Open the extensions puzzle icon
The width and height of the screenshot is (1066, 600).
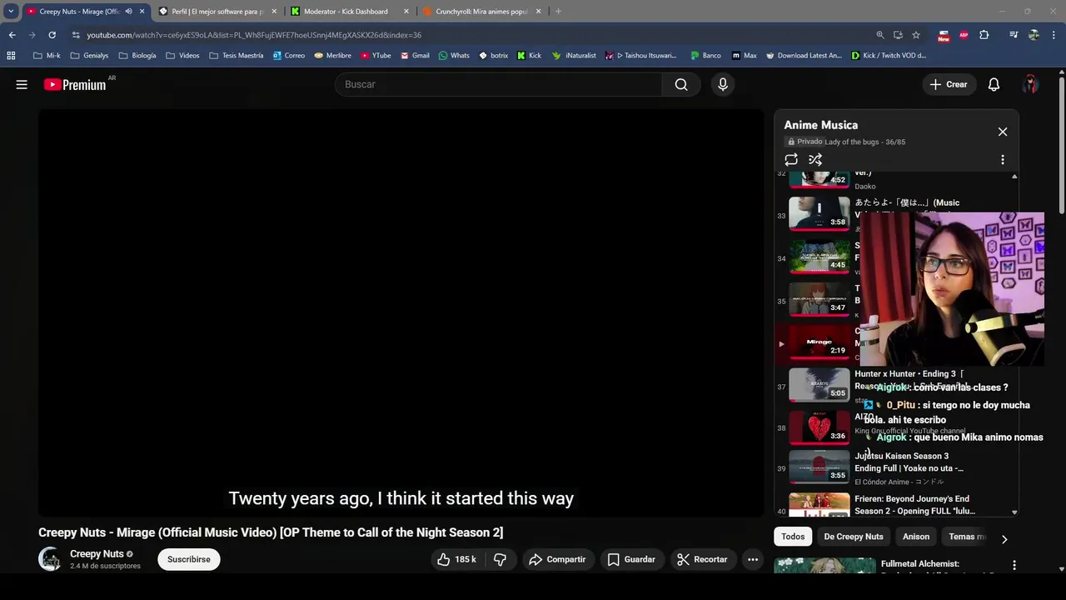984,35
